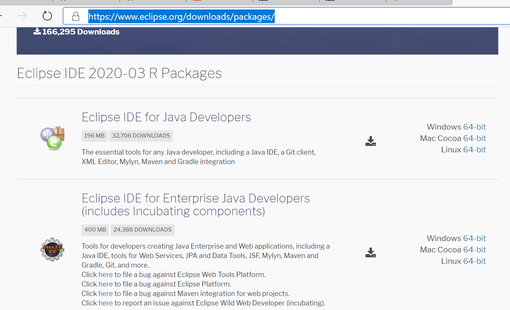This screenshot has width=510, height=310.
Task: Open the Linux 64-bit download for Java Developers
Action: tap(474, 149)
